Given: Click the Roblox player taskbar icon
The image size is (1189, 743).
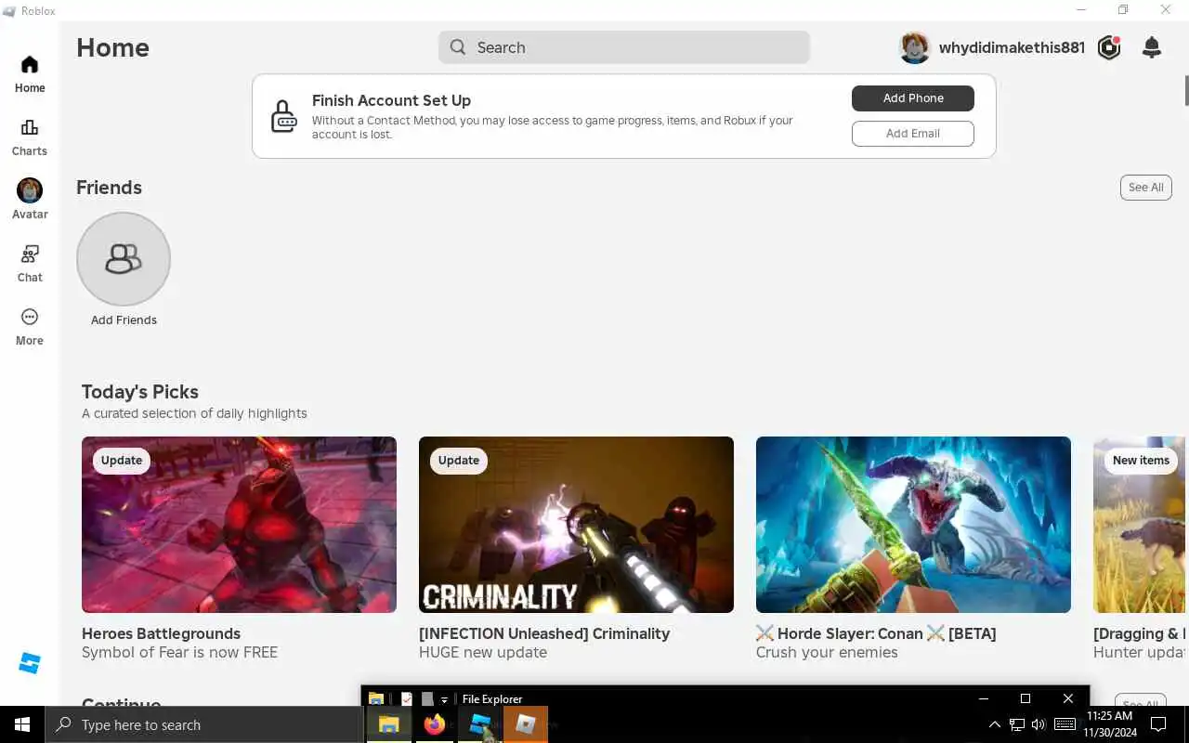Looking at the screenshot, I should click(x=526, y=724).
